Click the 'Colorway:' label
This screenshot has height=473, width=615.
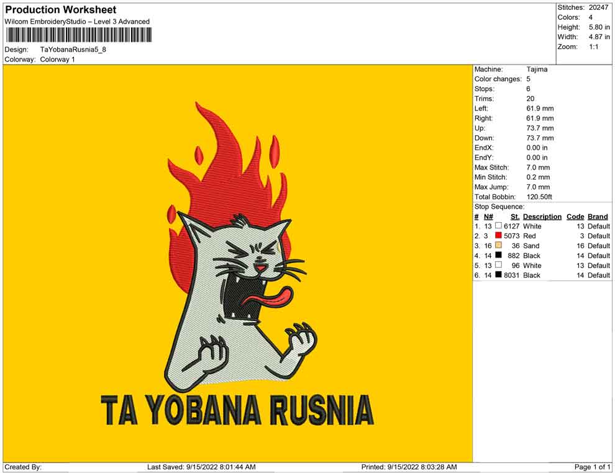tap(20, 60)
